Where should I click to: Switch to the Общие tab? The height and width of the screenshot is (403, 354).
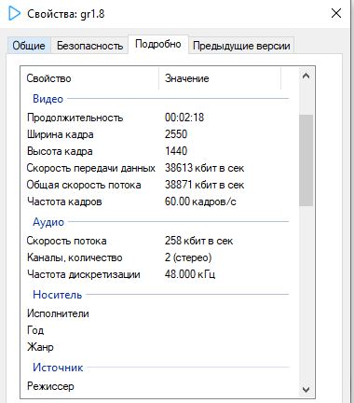[x=29, y=46]
